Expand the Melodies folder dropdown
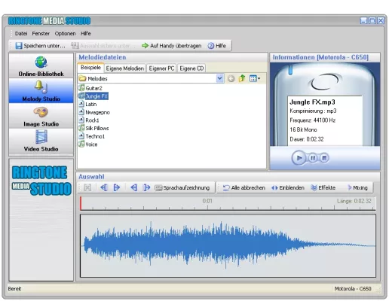389x301 pixels. coord(219,78)
